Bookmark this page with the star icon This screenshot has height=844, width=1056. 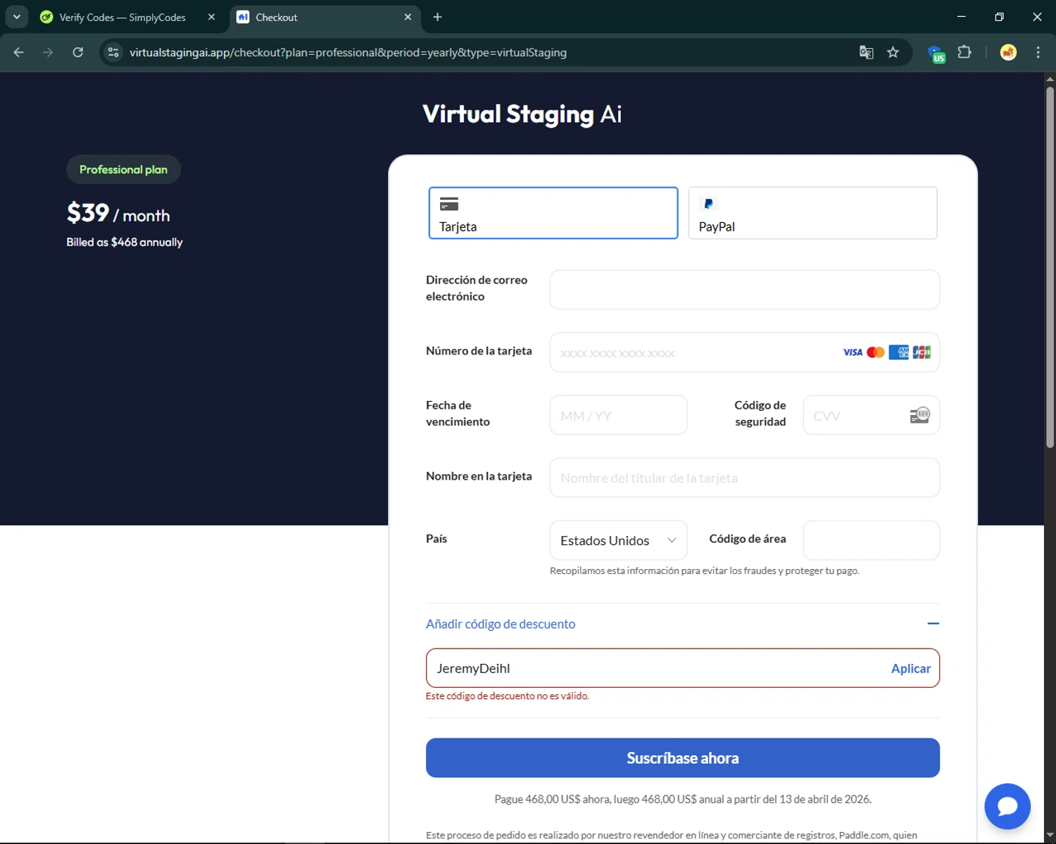click(893, 53)
